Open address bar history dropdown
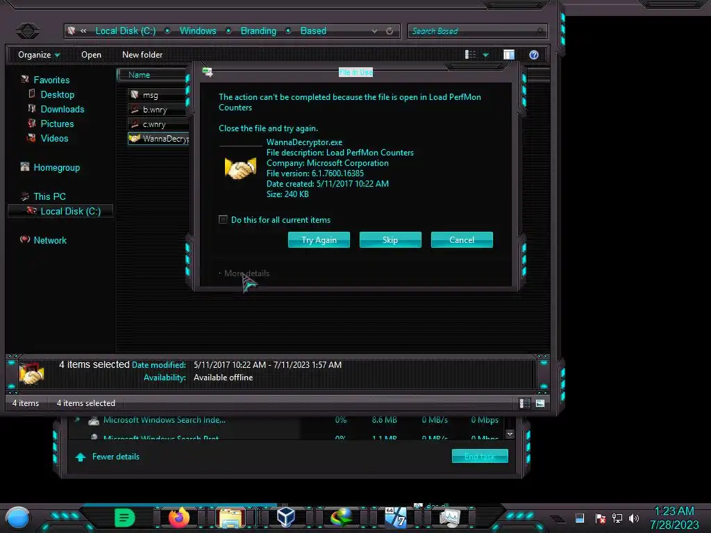 374,31
